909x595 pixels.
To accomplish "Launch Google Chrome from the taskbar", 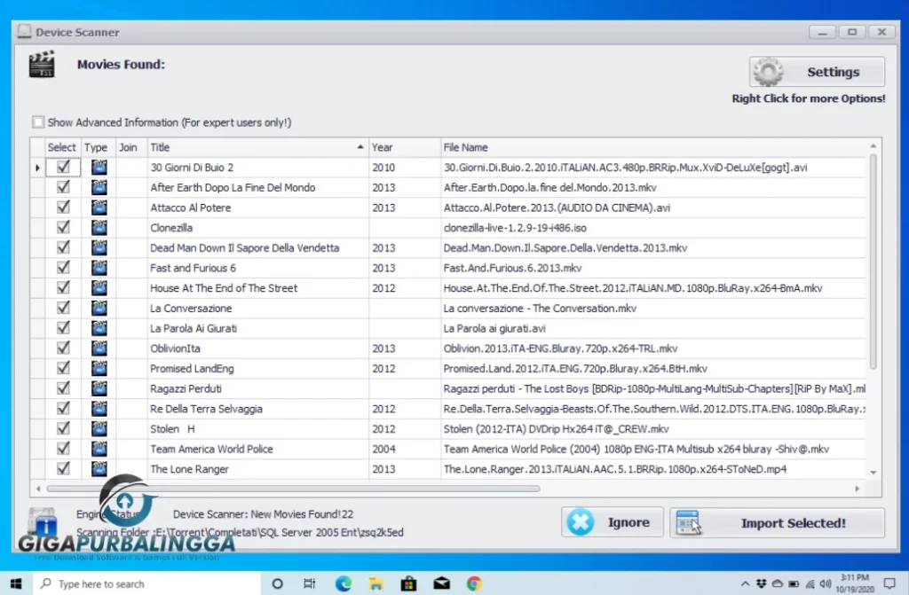I will click(x=473, y=583).
